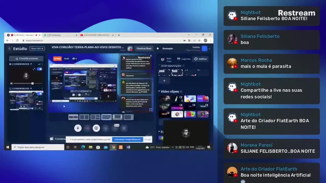Adjust the O EVIDENCIALISTA volume slider
This screenshot has width=326, height=183.
coord(28,83)
